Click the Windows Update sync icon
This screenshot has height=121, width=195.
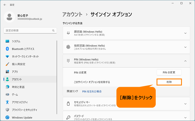coord(7,117)
